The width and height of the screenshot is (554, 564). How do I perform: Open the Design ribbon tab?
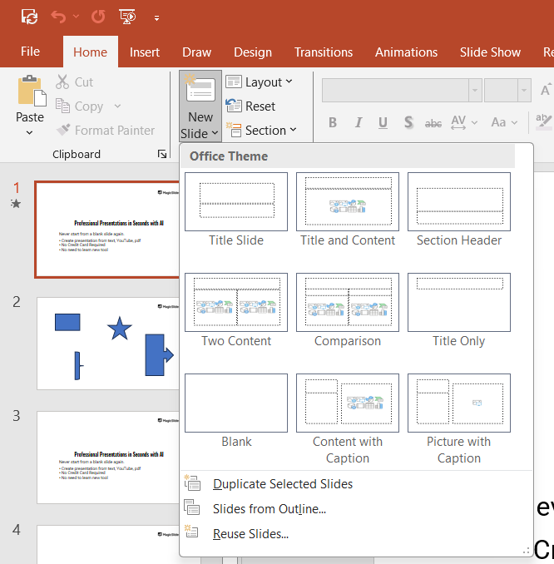(253, 52)
